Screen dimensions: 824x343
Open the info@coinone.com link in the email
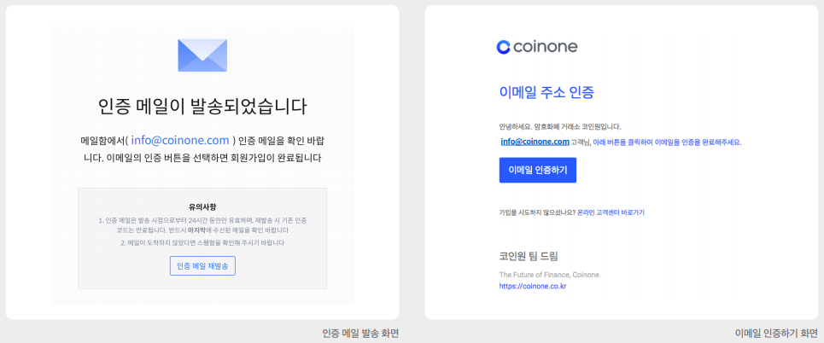[535, 142]
